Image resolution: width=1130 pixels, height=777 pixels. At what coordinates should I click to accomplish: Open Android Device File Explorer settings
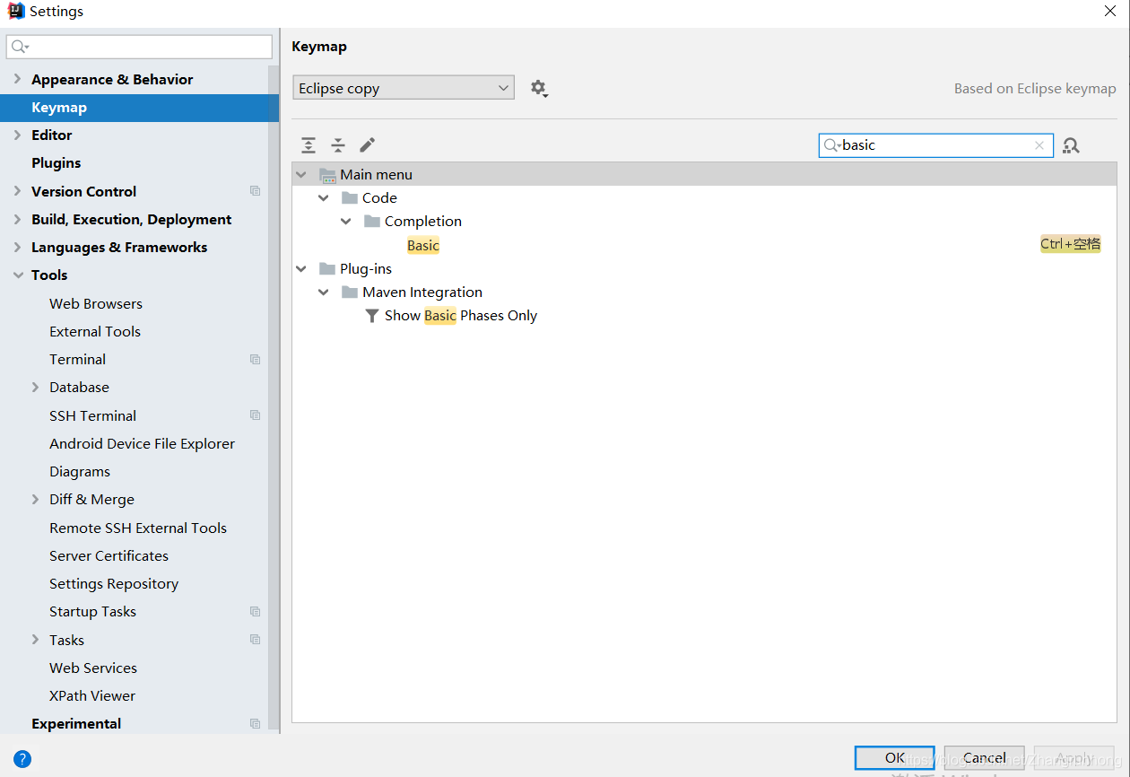[x=142, y=443]
